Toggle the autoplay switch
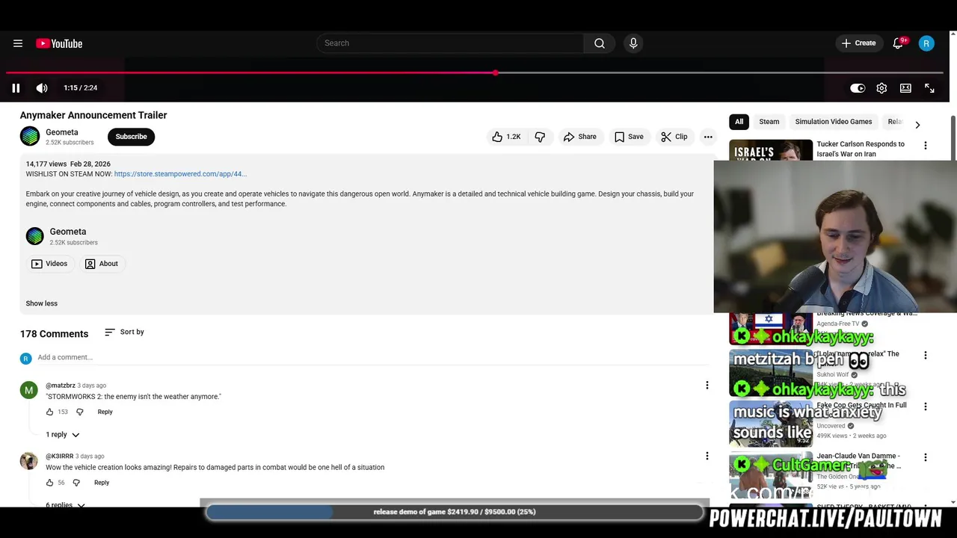Screen dimensions: 957x538 click(858, 88)
